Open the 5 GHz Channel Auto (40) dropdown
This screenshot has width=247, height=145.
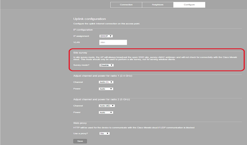pyautogui.click(x=107, y=106)
